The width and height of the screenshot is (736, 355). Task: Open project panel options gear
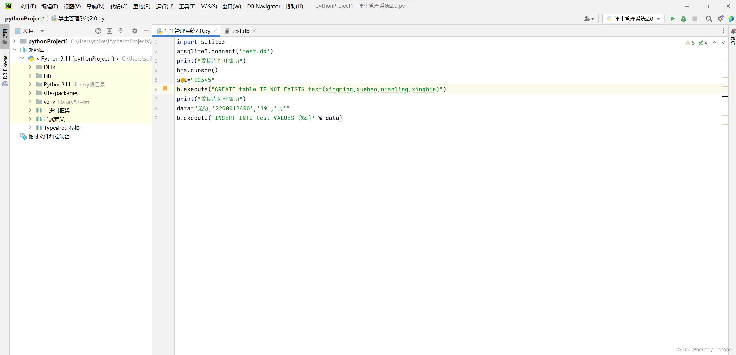[135, 31]
